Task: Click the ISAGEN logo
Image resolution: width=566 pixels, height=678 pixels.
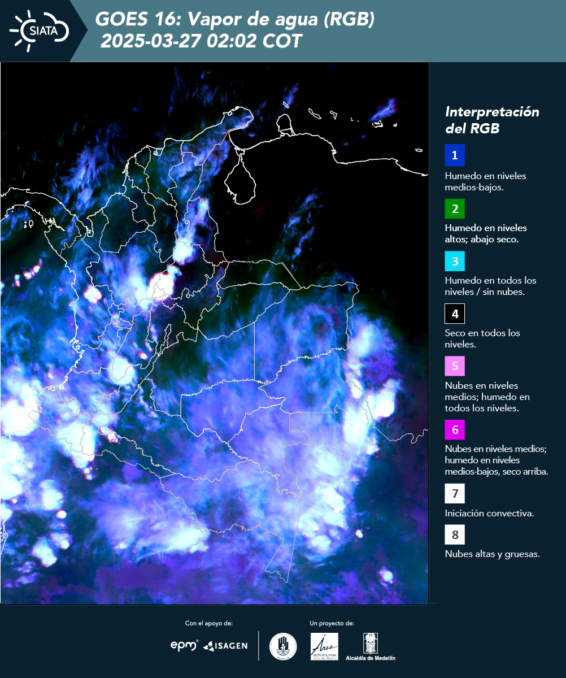Action: 225,646
